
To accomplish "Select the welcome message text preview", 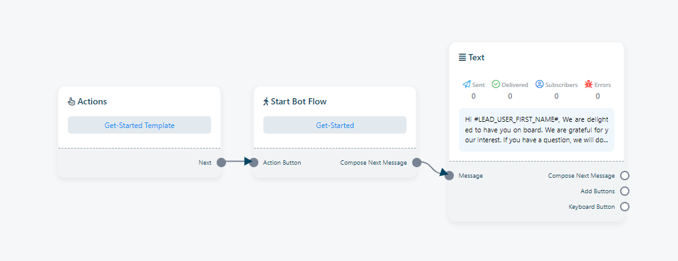I will click(x=537, y=129).
